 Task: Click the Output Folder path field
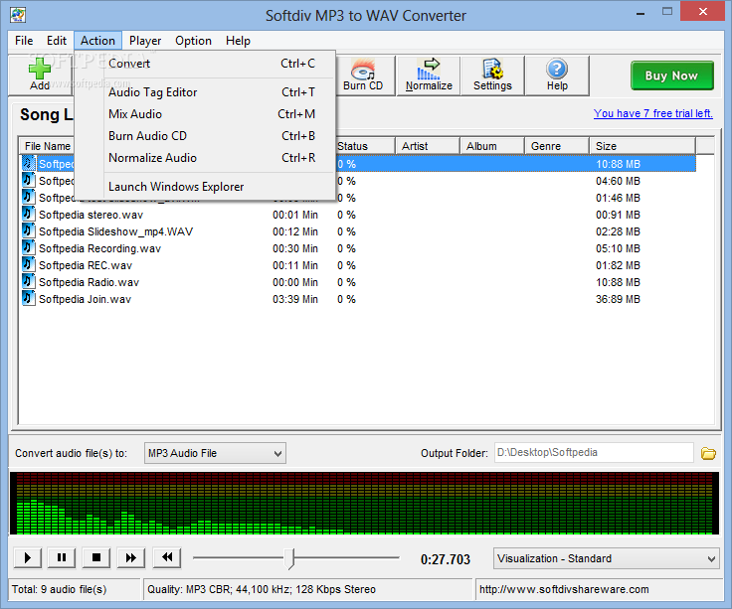[x=594, y=452]
